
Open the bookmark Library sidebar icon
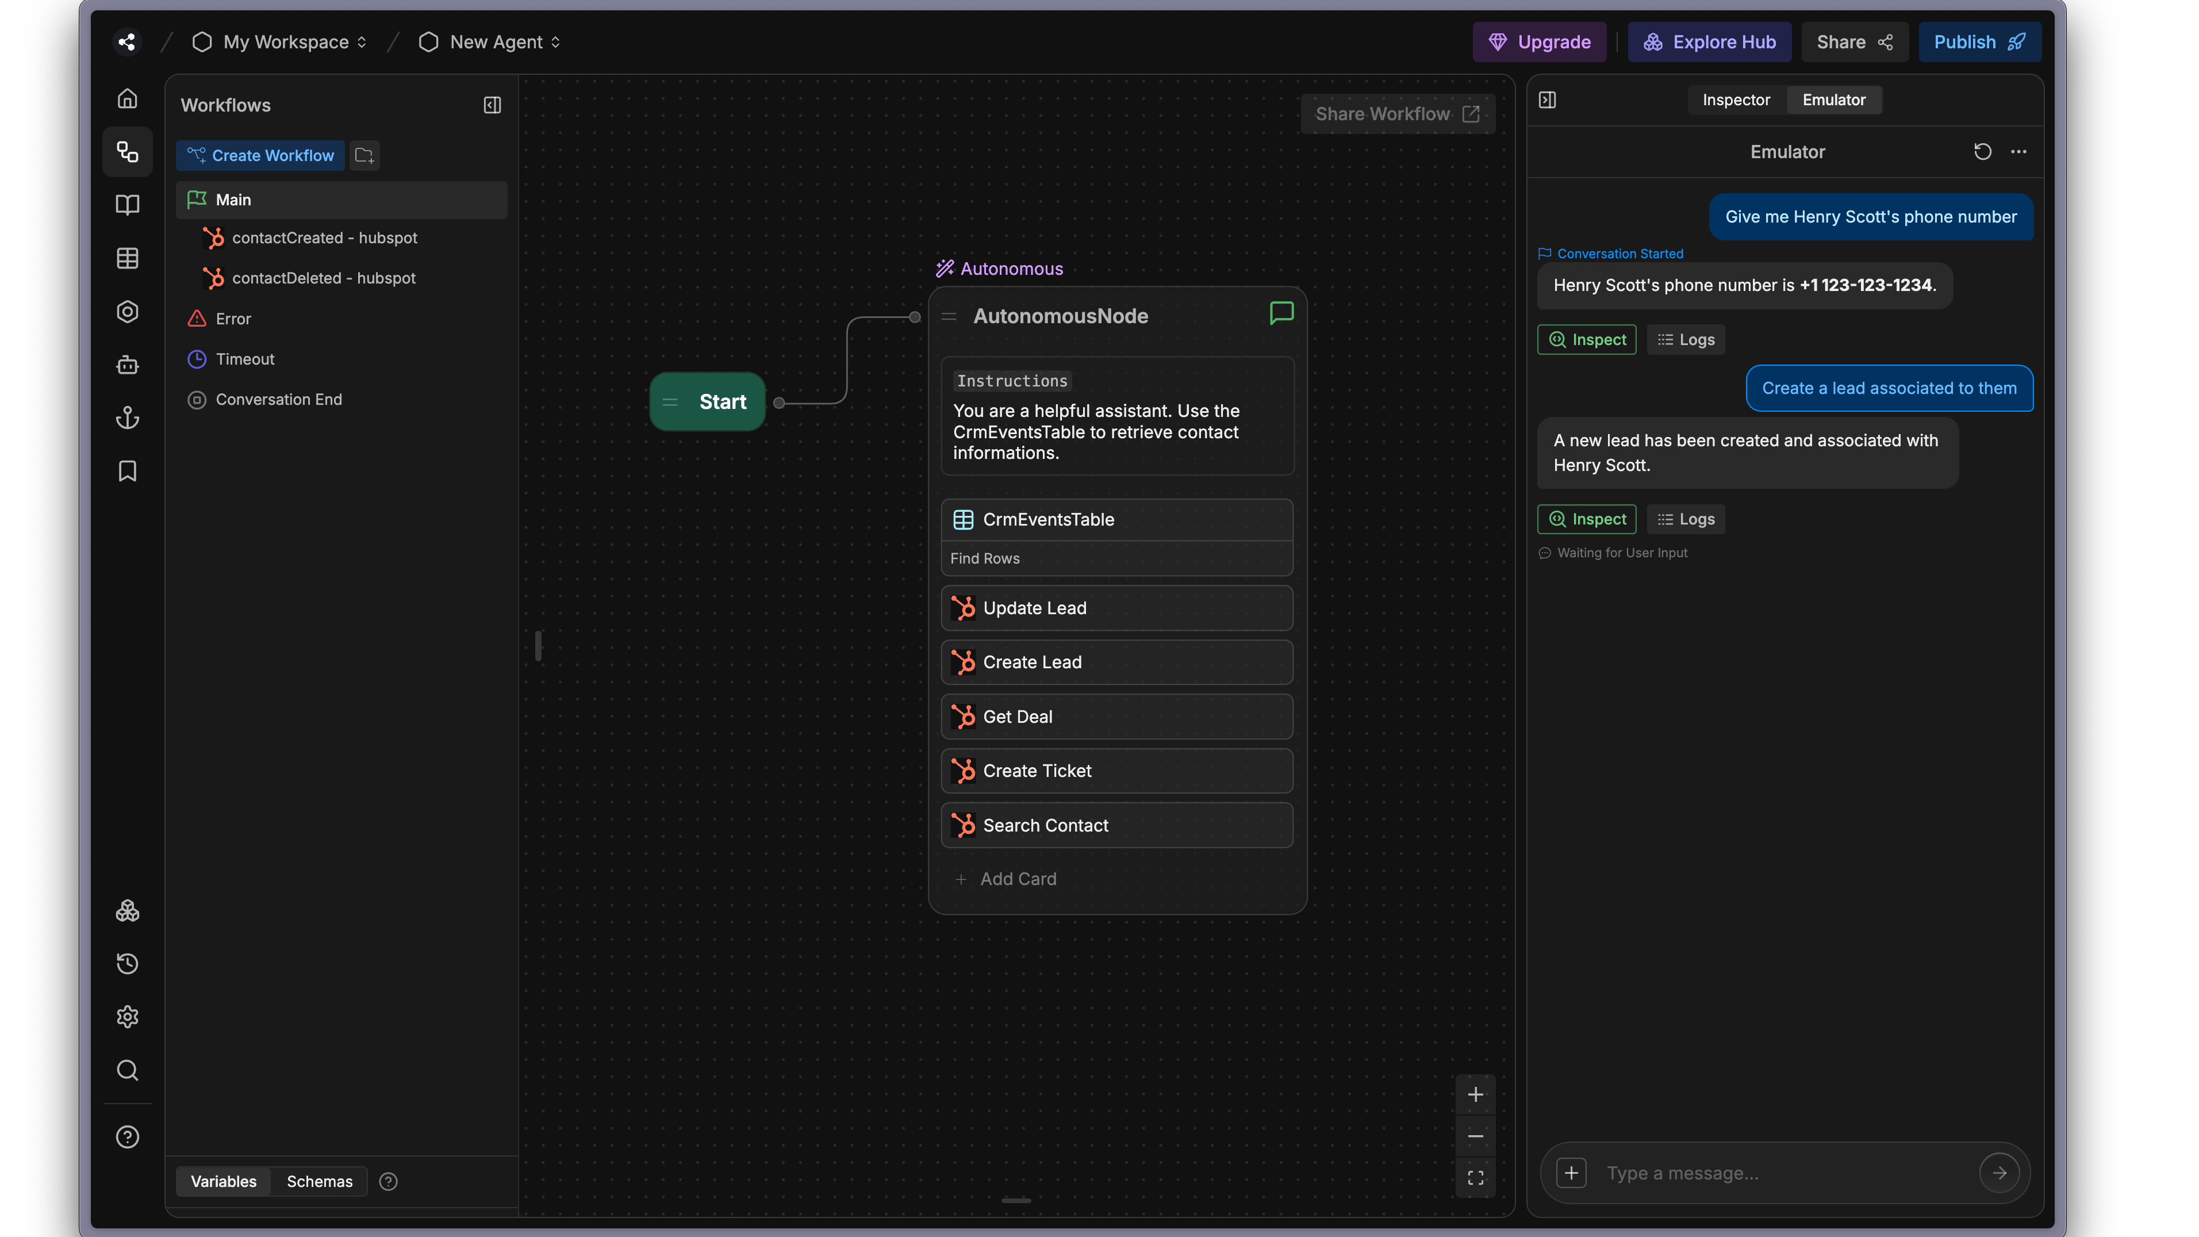[127, 471]
